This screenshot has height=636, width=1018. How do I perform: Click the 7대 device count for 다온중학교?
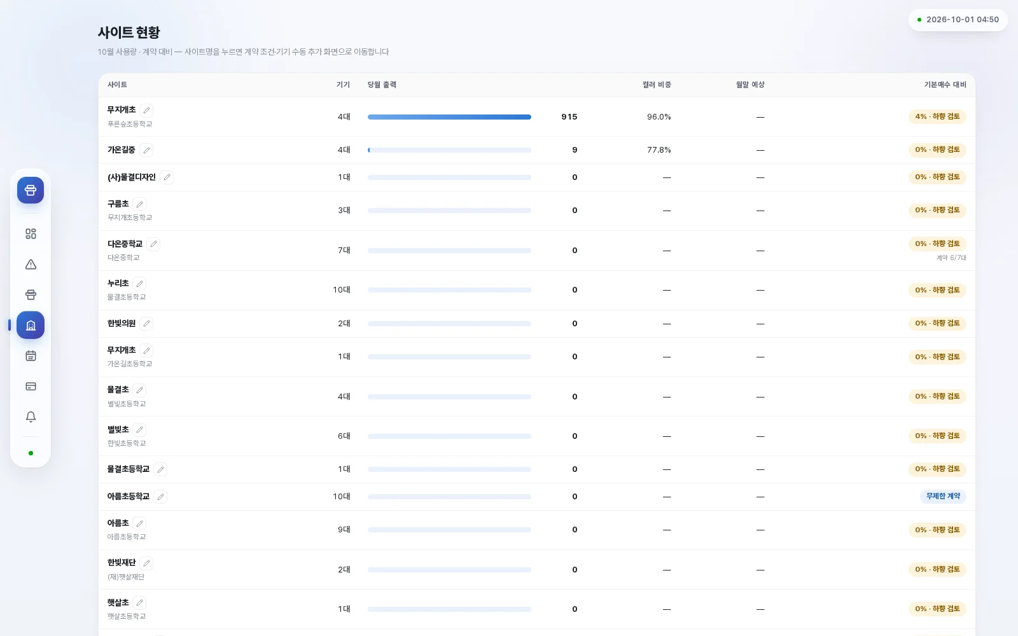(x=344, y=251)
